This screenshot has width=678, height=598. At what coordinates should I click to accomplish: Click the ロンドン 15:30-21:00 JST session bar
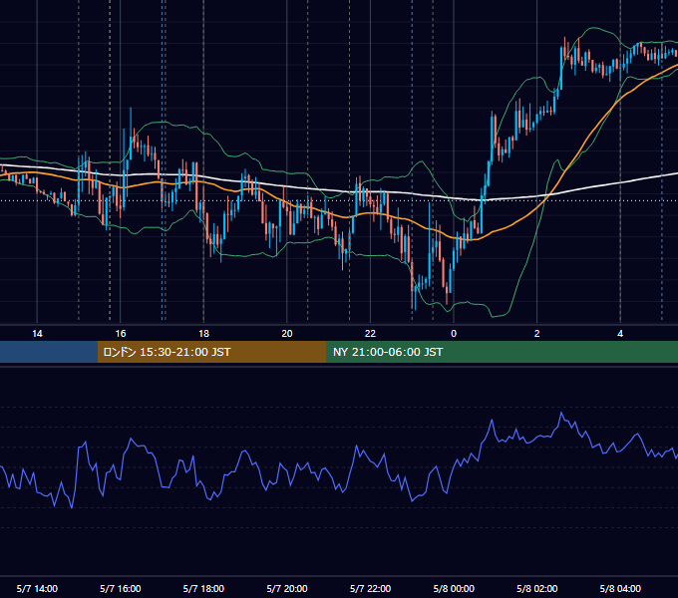click(x=211, y=352)
